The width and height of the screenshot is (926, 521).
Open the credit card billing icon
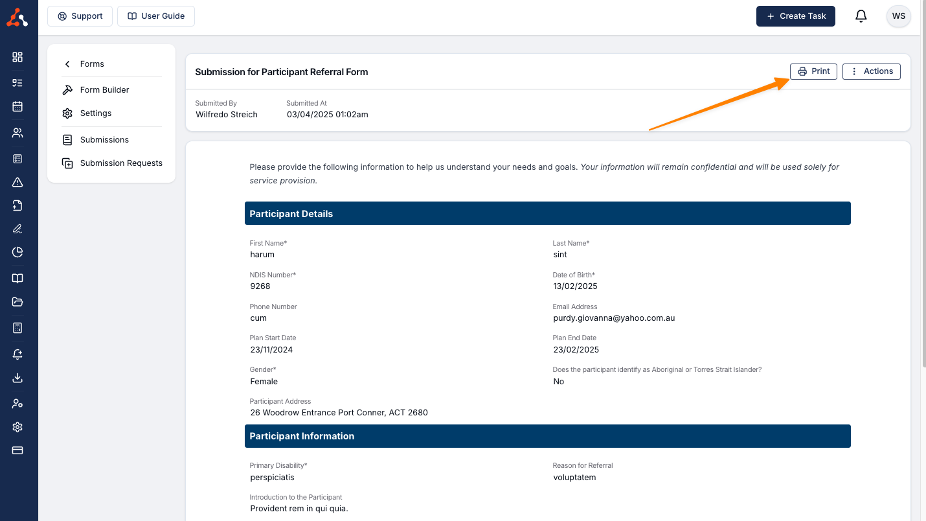click(x=17, y=450)
